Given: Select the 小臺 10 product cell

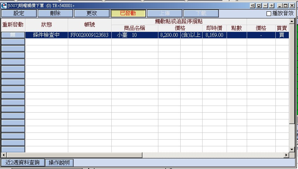Looking at the screenshot, I should tap(135, 35).
